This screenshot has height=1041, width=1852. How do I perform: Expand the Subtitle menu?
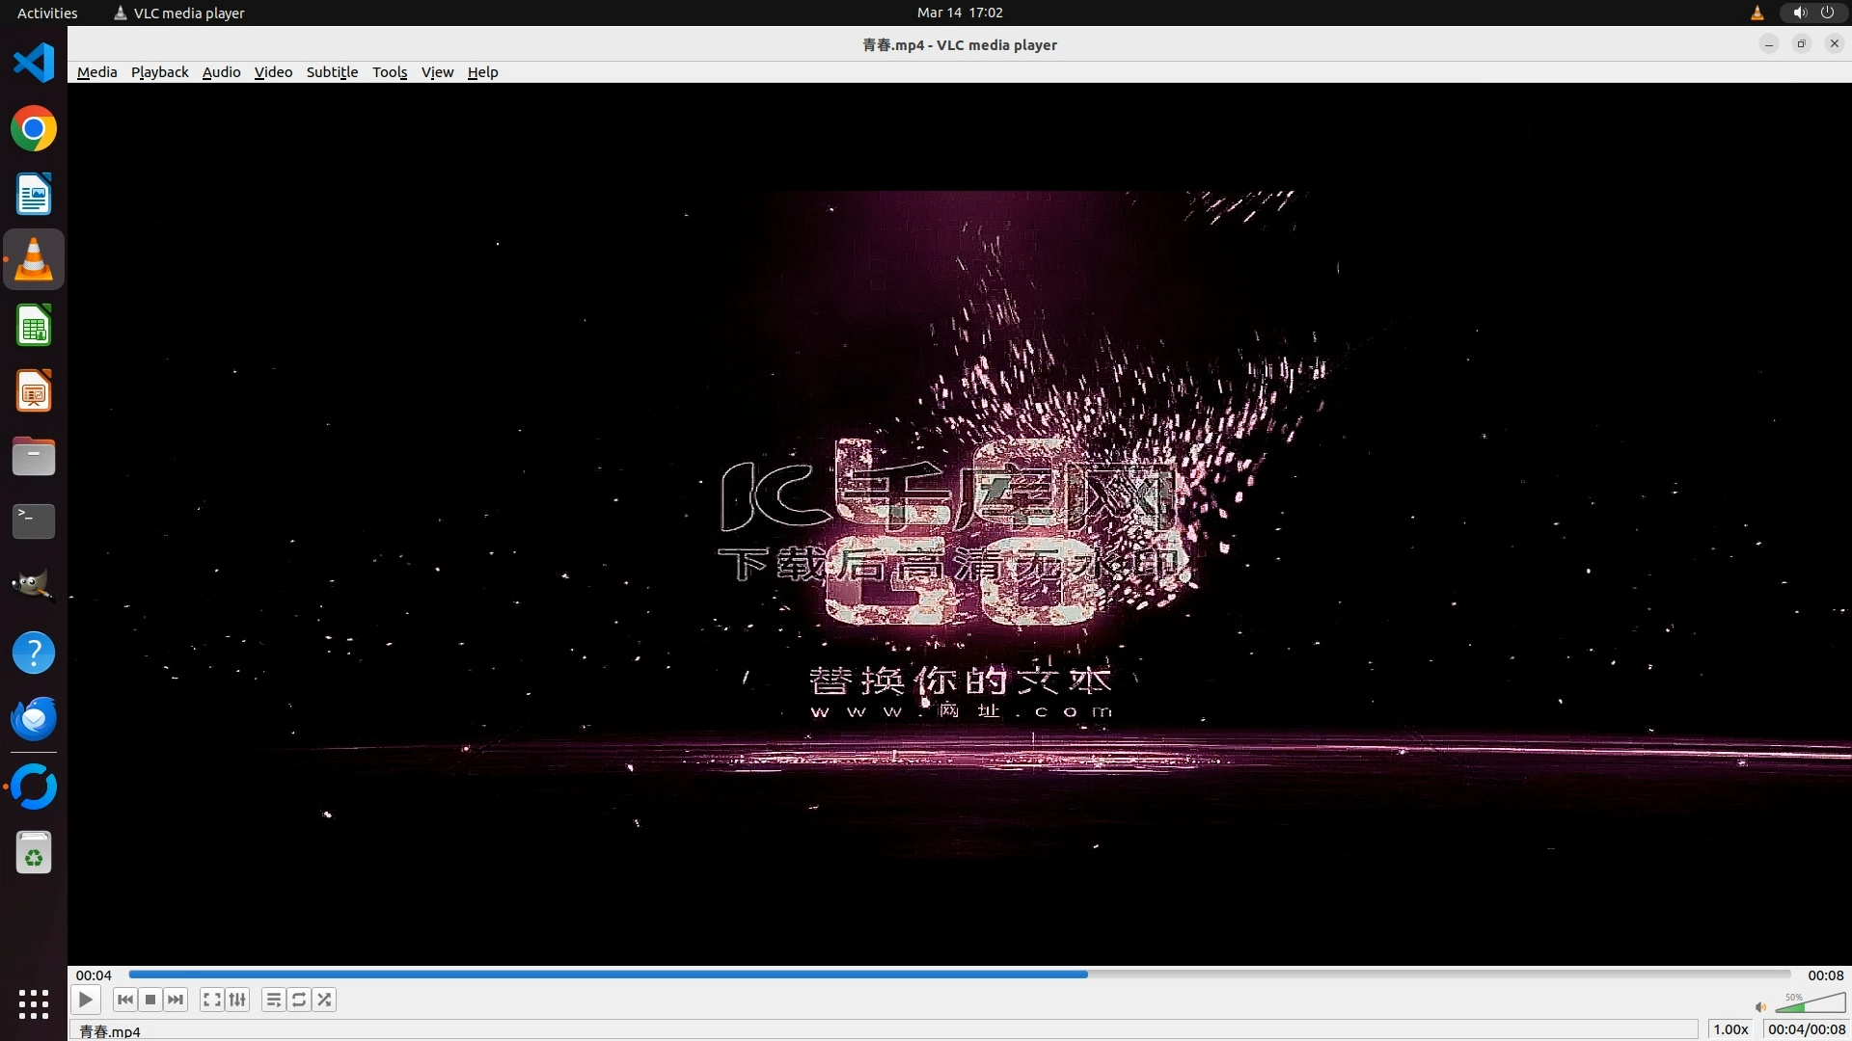pos(332,72)
